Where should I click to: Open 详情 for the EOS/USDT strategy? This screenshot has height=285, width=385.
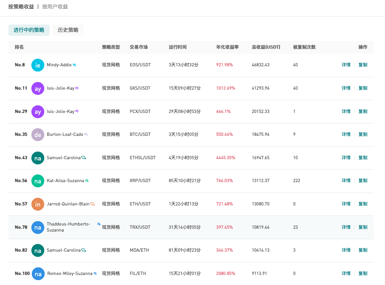[x=346, y=65]
